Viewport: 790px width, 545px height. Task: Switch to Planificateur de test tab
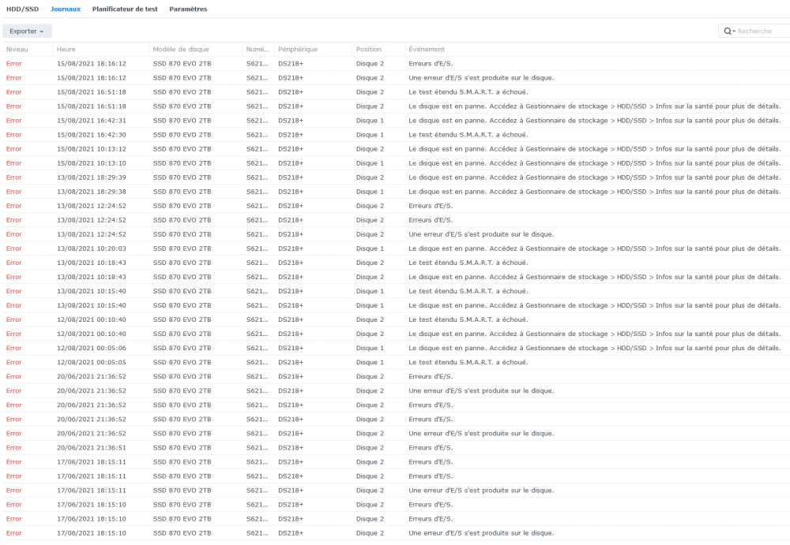coord(125,9)
